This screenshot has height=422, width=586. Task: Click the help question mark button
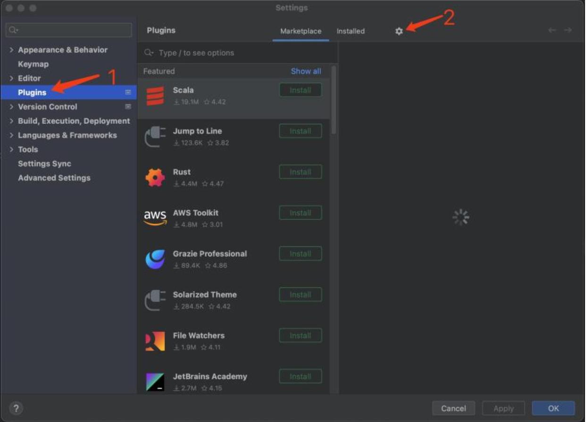pos(16,408)
